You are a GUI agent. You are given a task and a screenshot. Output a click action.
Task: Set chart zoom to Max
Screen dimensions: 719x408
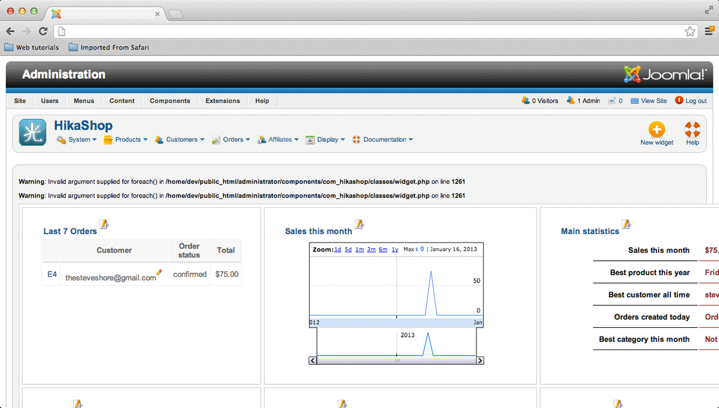tap(409, 249)
